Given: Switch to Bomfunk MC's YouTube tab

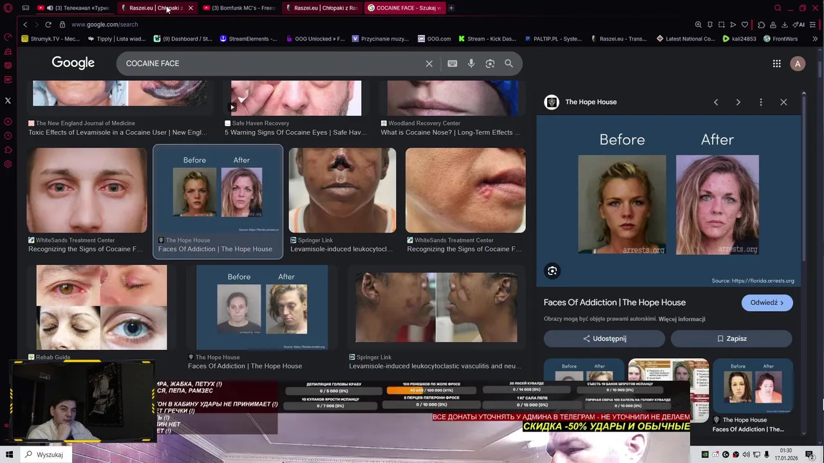Looking at the screenshot, I should 239,8.
